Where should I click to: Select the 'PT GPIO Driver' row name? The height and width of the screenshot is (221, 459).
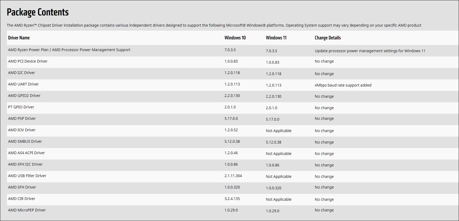click(x=21, y=107)
